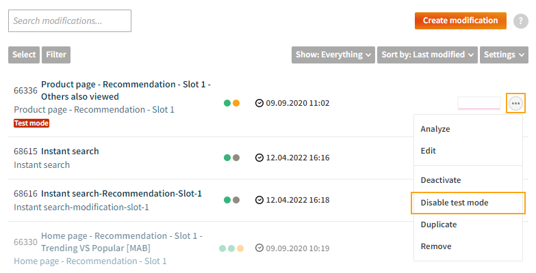Screen dimensions: 536x273
Task: Click the orange status dot for modification 66336
Action: tap(236, 103)
